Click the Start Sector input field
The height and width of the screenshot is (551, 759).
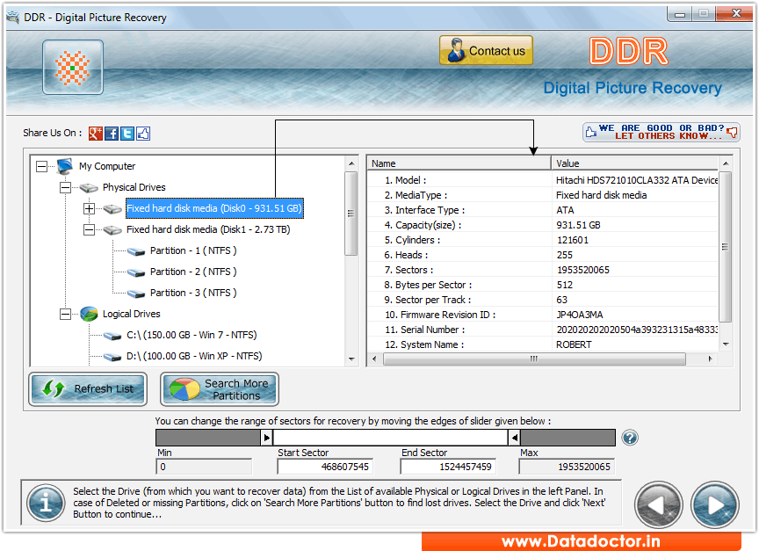tap(325, 467)
